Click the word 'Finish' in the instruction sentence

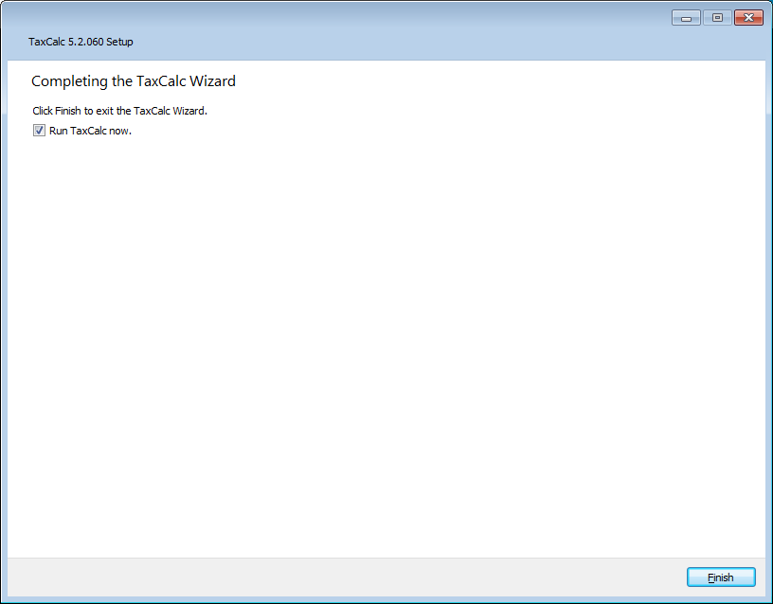69,111
